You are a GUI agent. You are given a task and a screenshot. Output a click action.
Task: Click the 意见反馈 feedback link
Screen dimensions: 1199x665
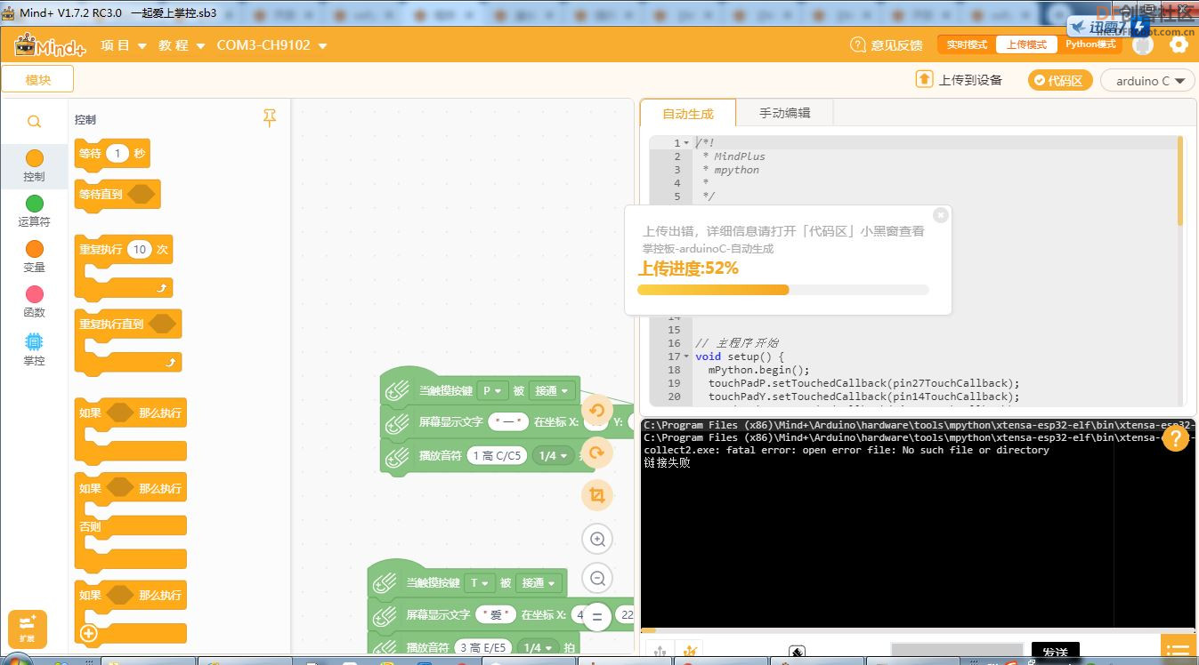pos(887,45)
